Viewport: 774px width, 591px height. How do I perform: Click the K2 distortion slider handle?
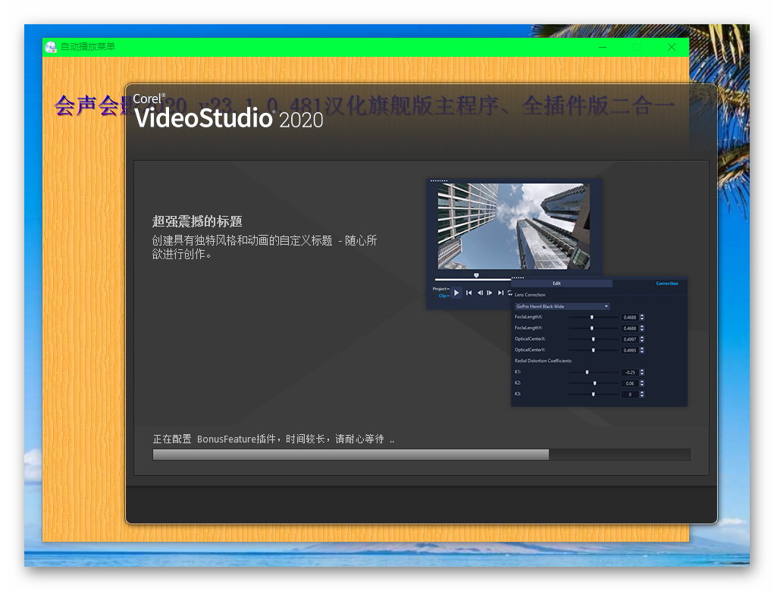click(595, 383)
